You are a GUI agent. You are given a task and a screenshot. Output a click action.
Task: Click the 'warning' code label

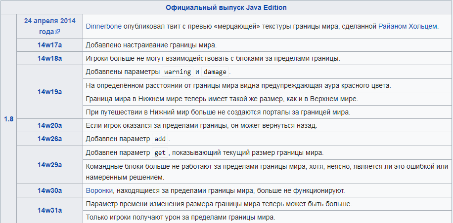click(x=178, y=72)
